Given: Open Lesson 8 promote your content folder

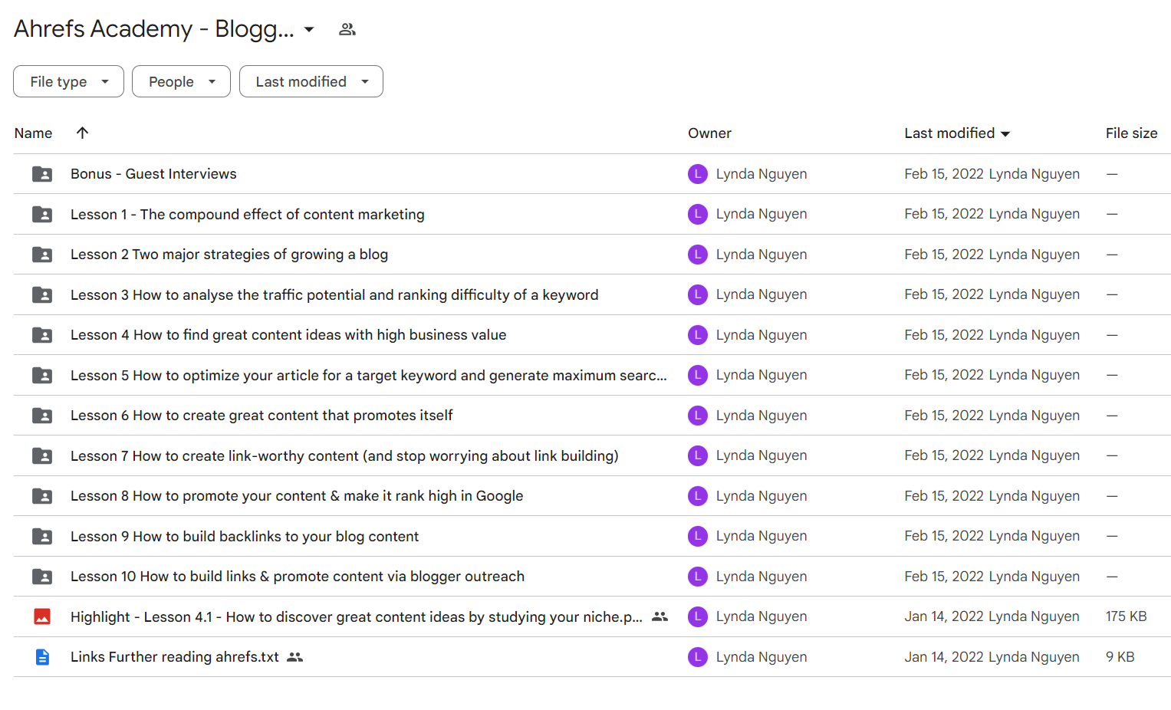Looking at the screenshot, I should coord(297,496).
